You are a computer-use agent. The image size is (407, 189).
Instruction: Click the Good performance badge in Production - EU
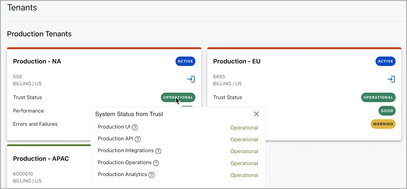point(387,111)
